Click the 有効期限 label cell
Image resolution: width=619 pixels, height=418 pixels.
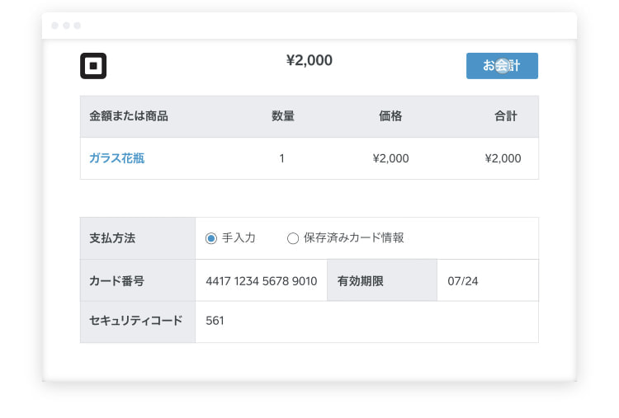(x=360, y=281)
